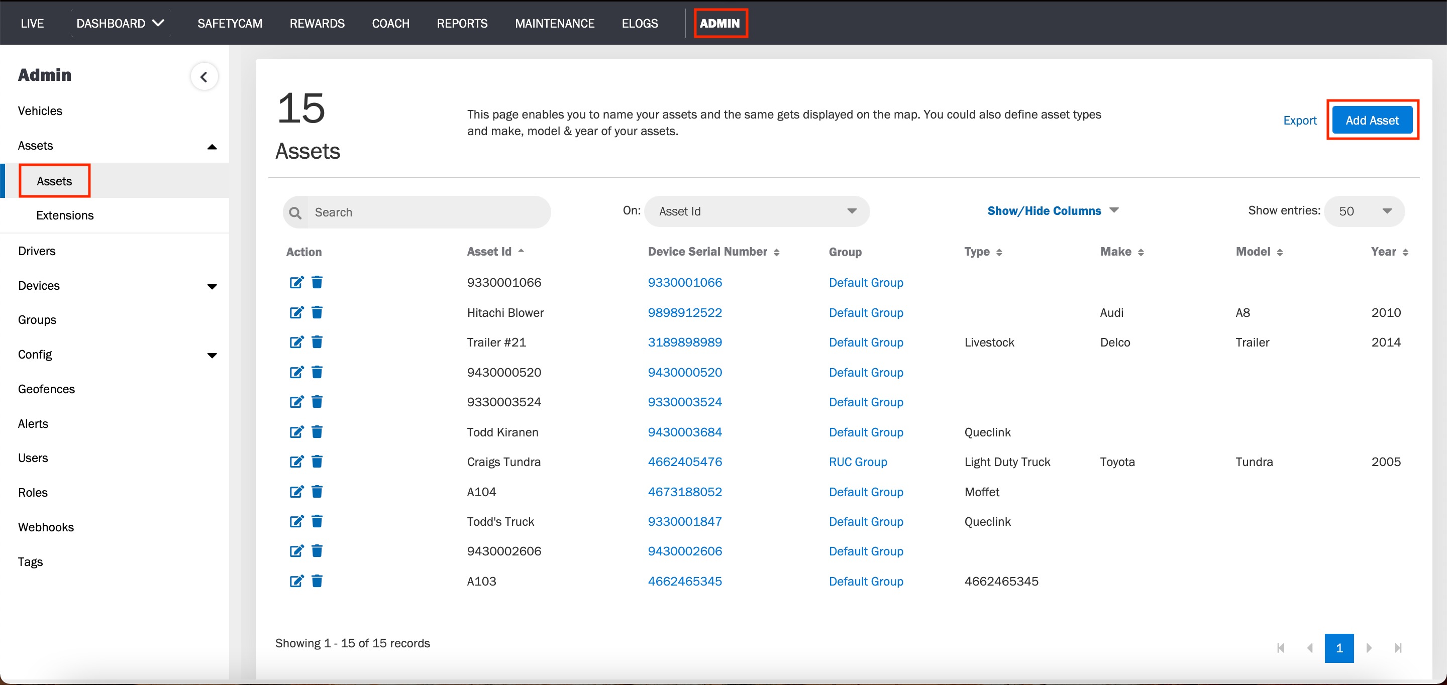The height and width of the screenshot is (685, 1447).
Task: Sort the table by Type
Action: [983, 252]
